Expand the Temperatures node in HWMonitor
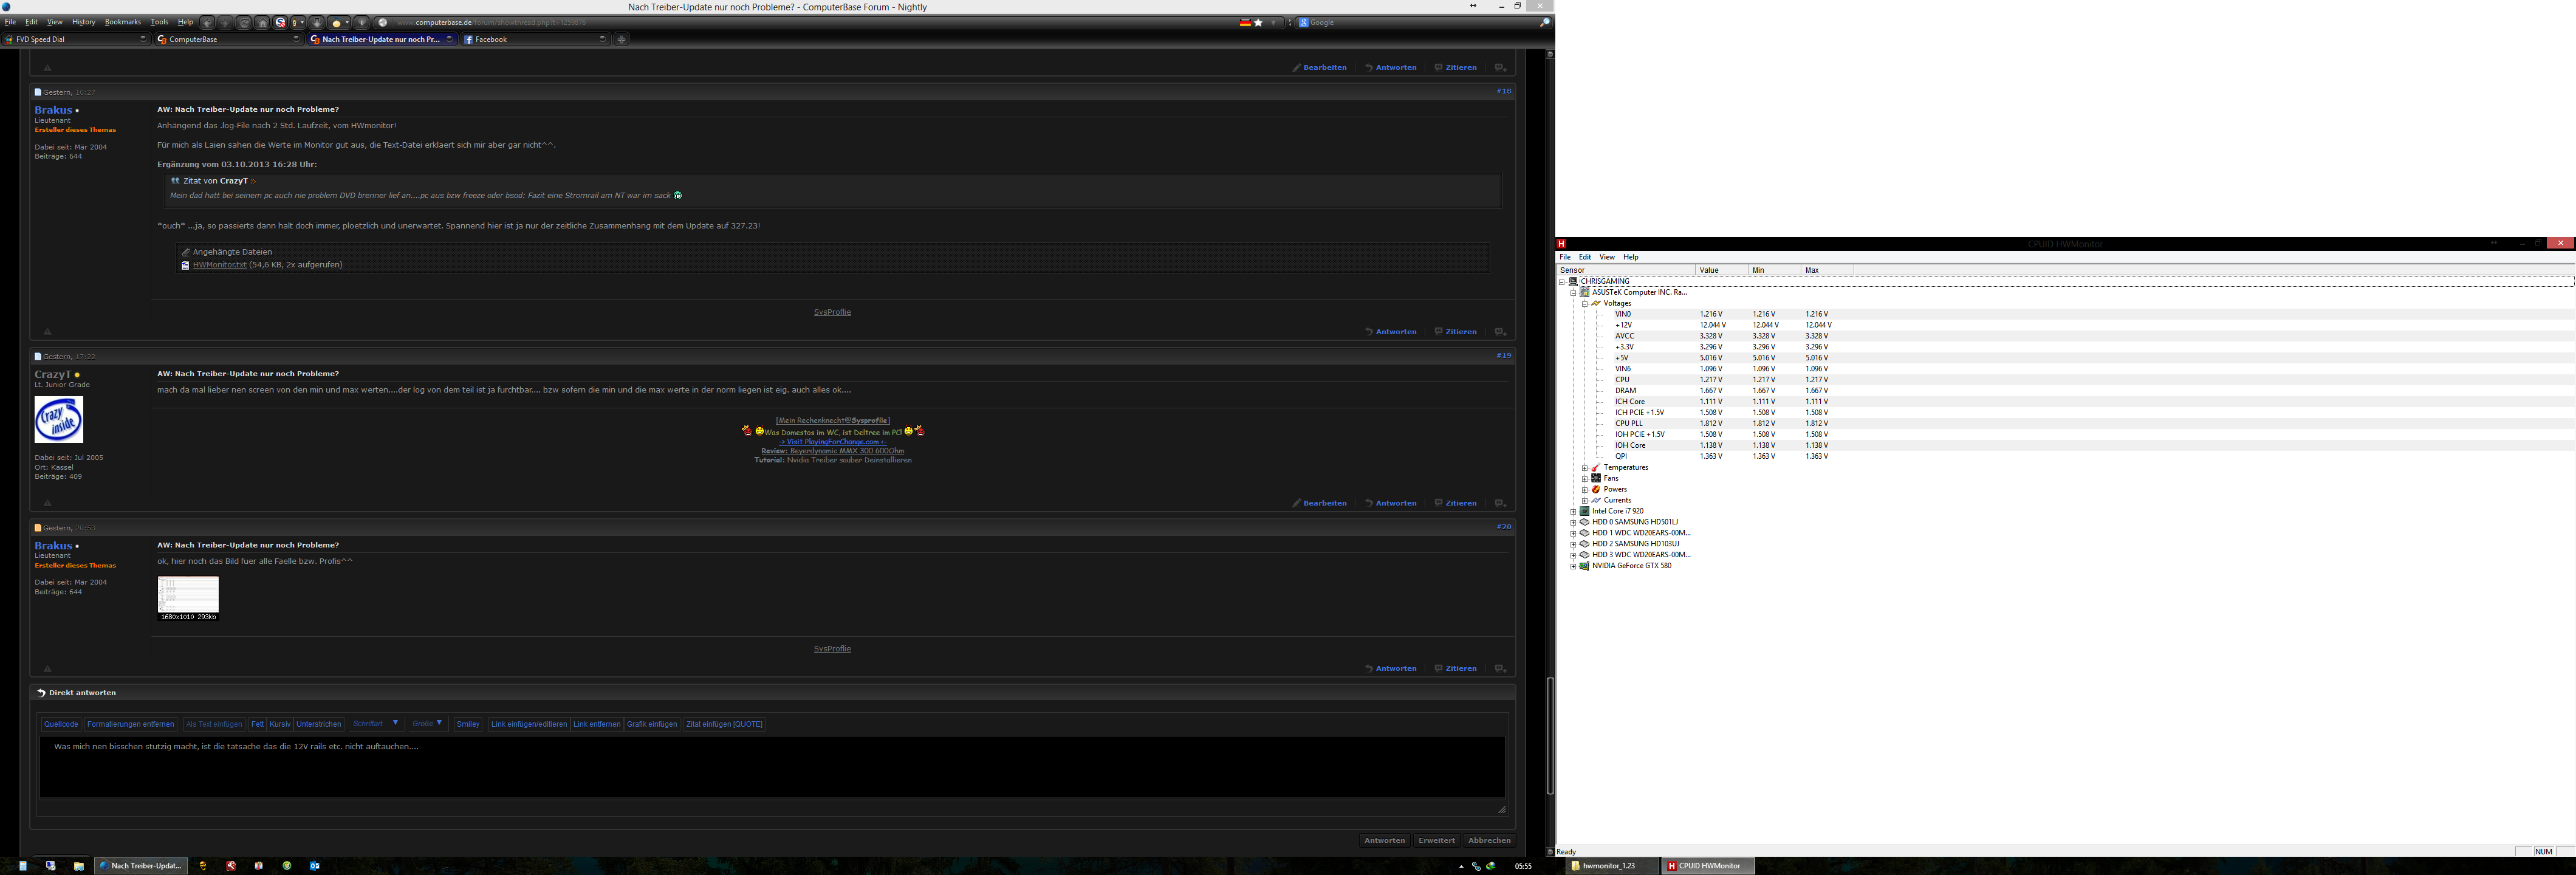The image size is (2576, 875). click(x=1585, y=468)
